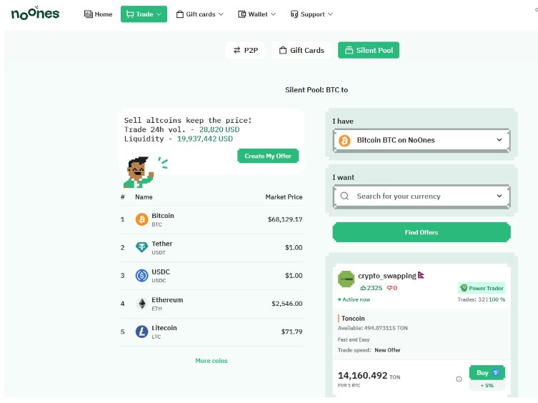Screen dimensions: 538x403
Task: Open the More coins link
Action: click(x=211, y=361)
